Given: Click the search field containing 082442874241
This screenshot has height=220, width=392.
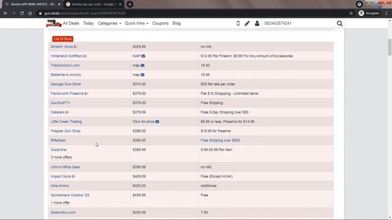Looking at the screenshot, I should (x=299, y=23).
